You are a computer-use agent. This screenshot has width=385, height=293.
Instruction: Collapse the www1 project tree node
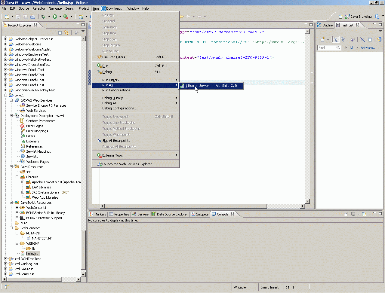tap(5, 95)
